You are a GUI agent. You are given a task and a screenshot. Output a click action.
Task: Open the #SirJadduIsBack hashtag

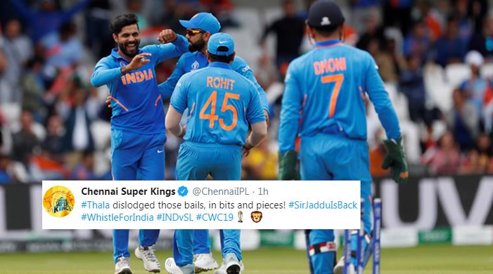pyautogui.click(x=323, y=205)
